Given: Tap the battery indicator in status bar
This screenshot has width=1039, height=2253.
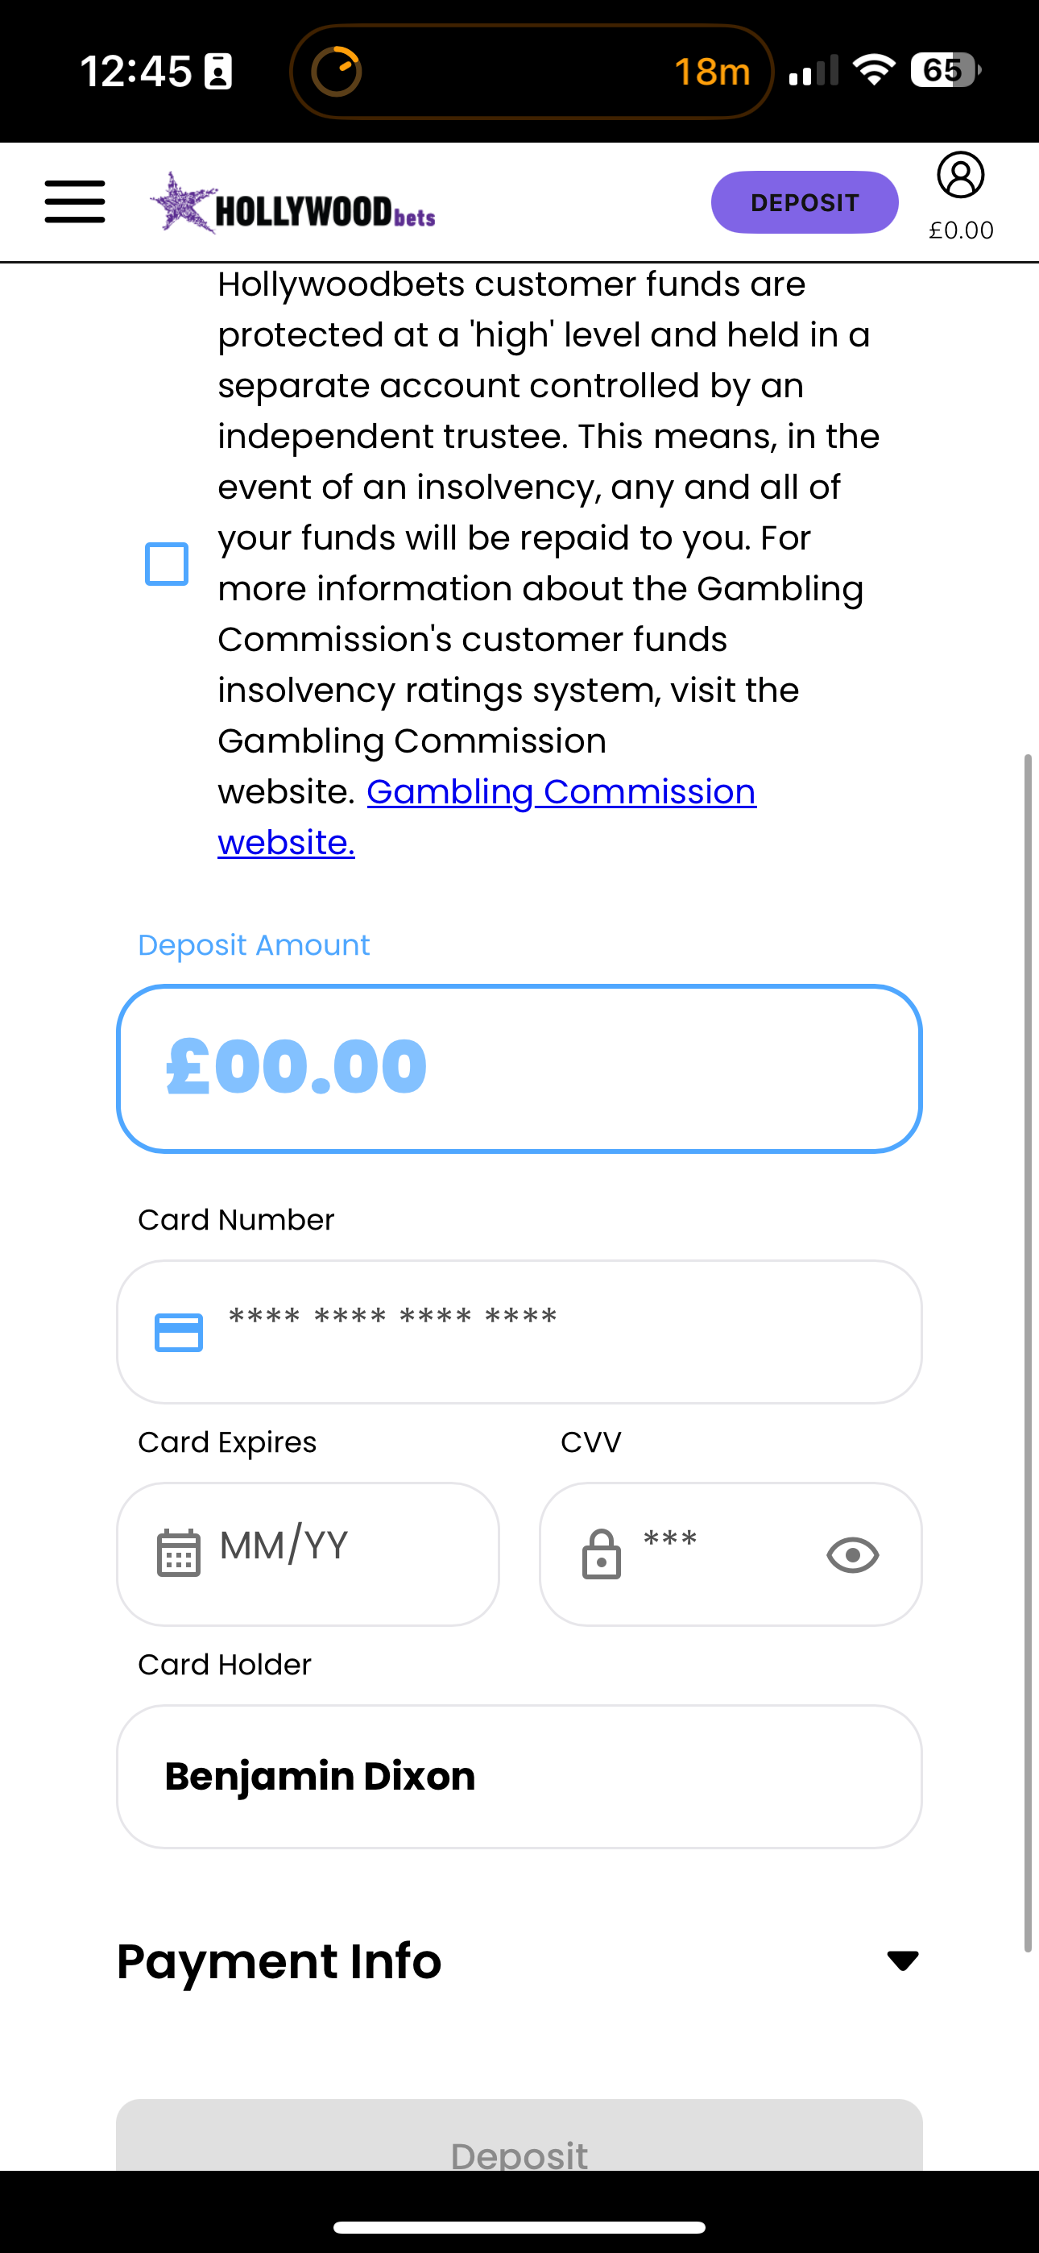Looking at the screenshot, I should (945, 70).
